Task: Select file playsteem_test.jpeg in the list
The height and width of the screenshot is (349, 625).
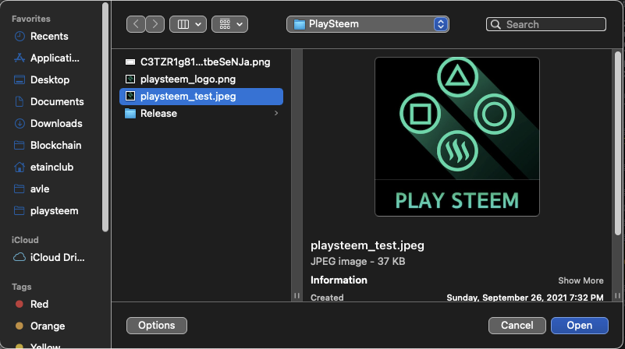Action: tap(201, 97)
